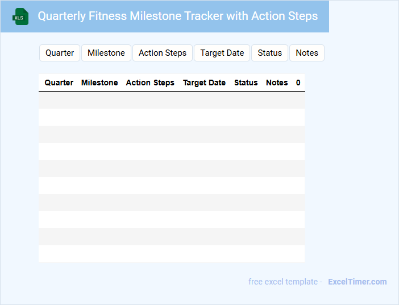The image size is (399, 305).
Task: Click the Notes column header
Action: click(x=277, y=83)
